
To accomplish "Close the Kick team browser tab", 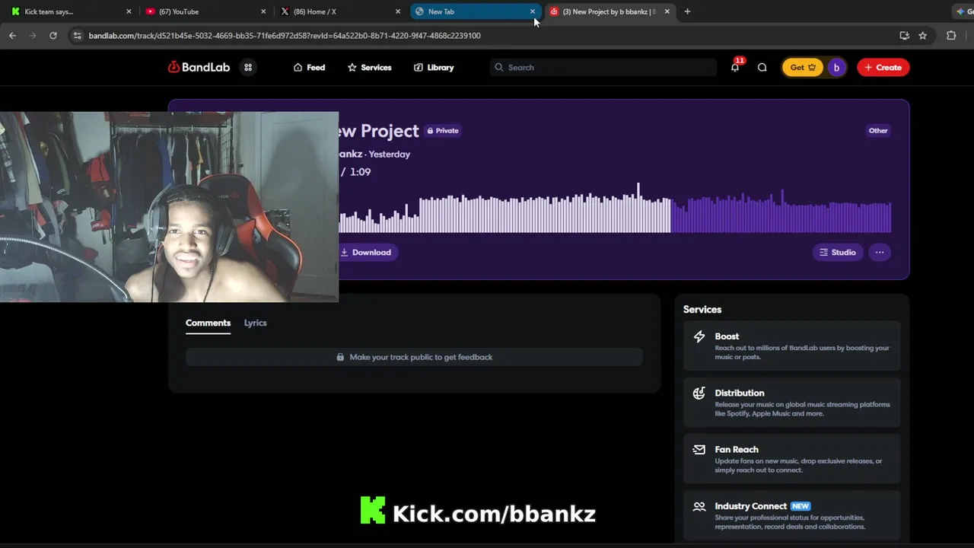I will 129,11.
